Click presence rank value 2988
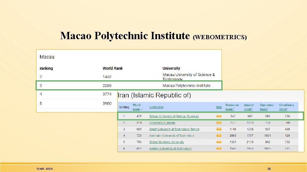This screenshot has width=307, height=172. 233,136
